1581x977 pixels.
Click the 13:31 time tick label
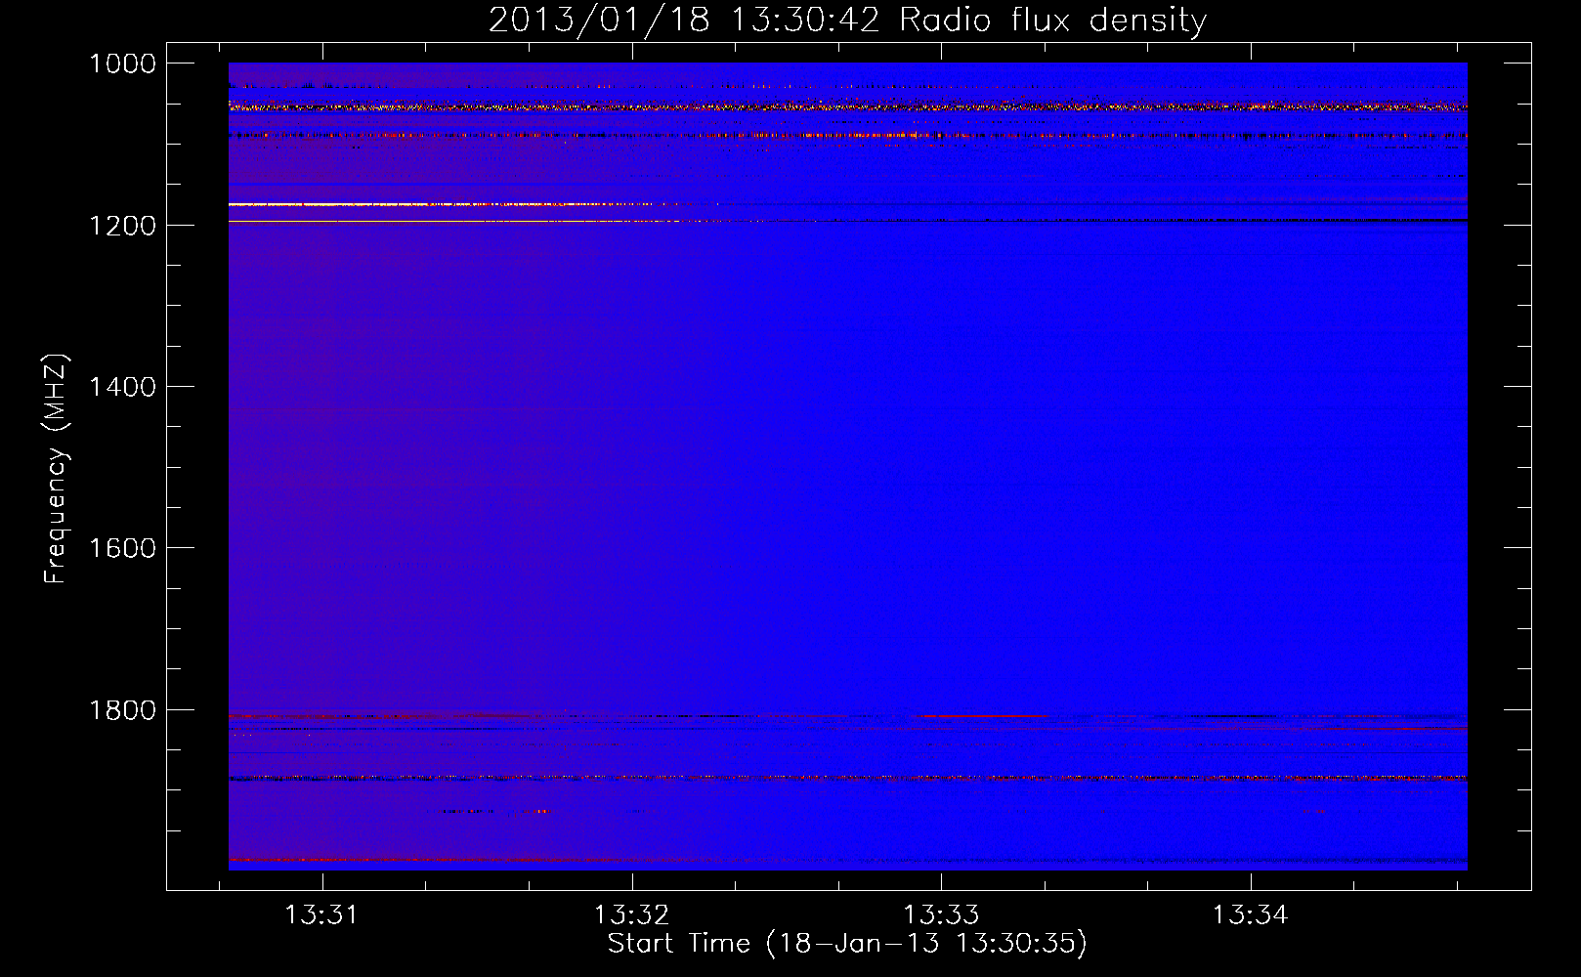pos(321,915)
